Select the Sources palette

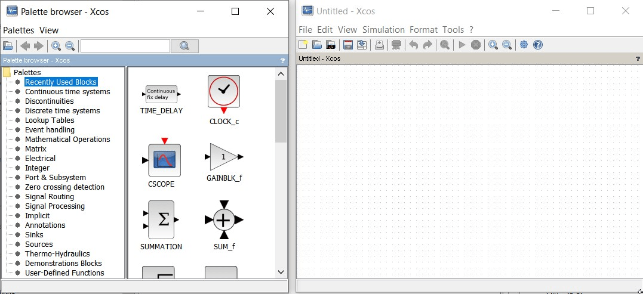39,245
